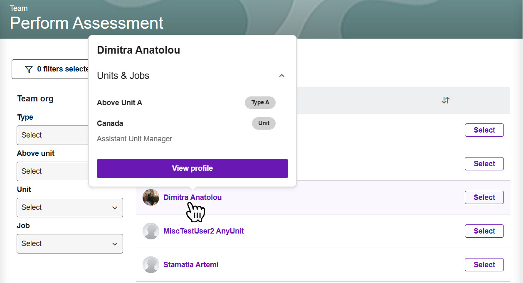Image resolution: width=523 pixels, height=283 pixels.
Task: Click the sort arrows icon in table header
Action: click(446, 100)
